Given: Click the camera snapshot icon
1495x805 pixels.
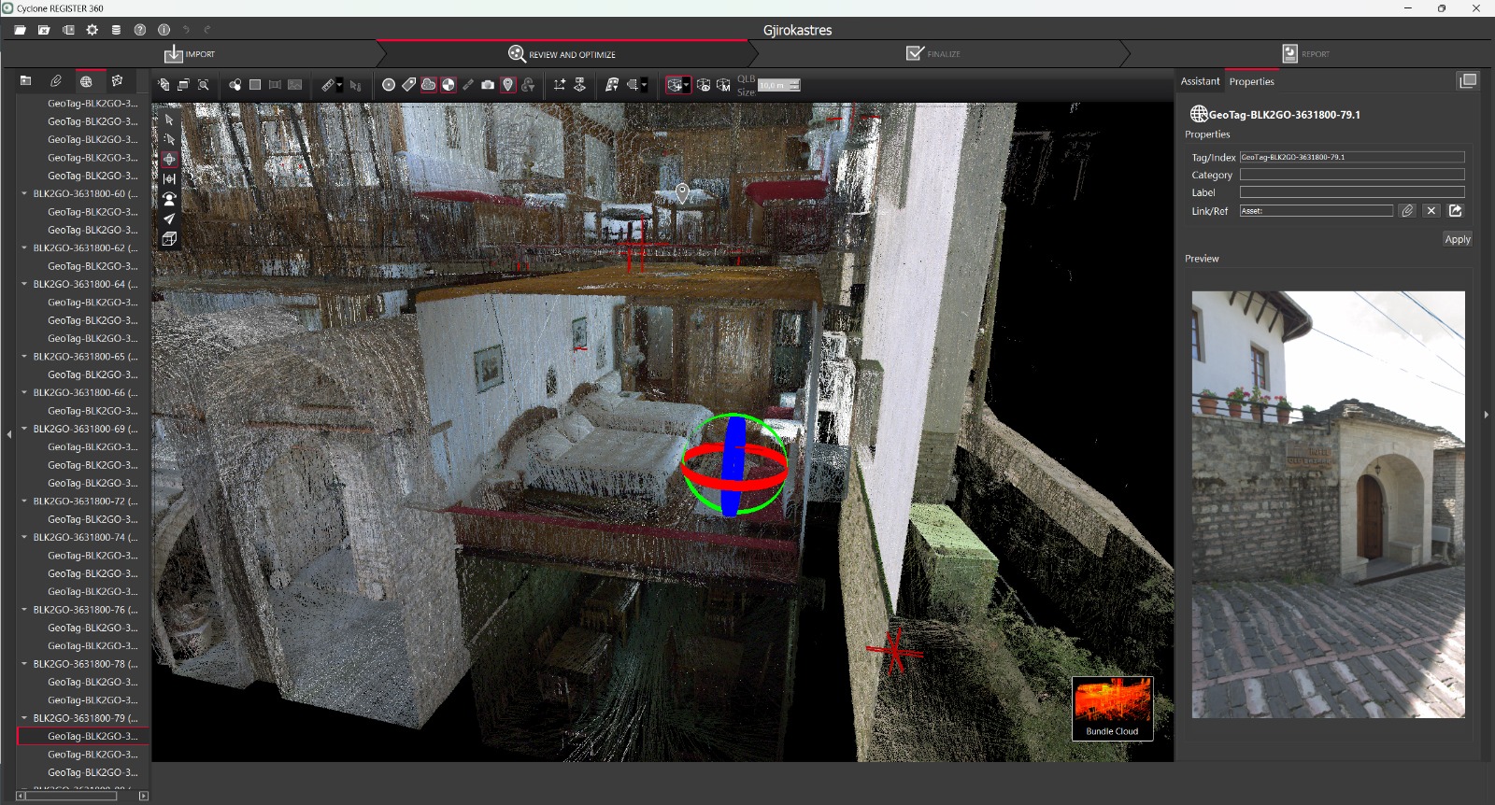Looking at the screenshot, I should pyautogui.click(x=488, y=85).
